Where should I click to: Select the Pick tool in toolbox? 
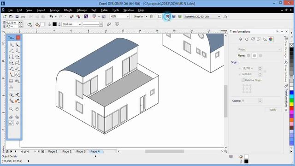(11, 45)
